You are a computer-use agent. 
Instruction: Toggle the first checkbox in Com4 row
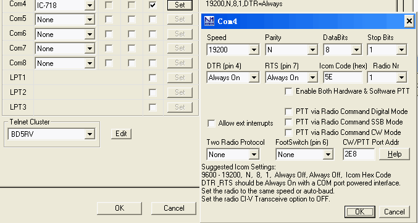coord(109,5)
